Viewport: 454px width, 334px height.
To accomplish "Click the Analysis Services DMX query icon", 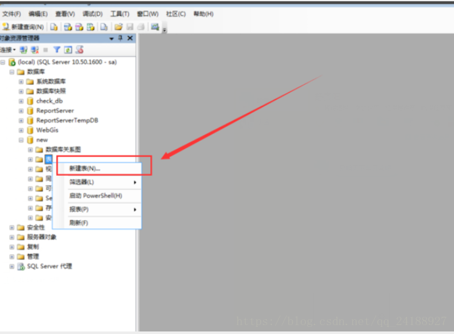I will 79,27.
